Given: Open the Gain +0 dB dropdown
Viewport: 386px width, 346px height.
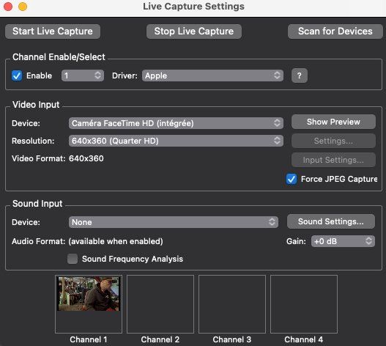Looking at the screenshot, I should [x=343, y=241].
